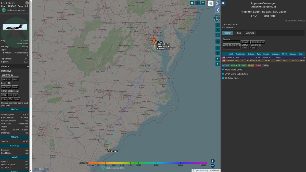Click the left chevron sidebar shrink arrow
Screen dimensions: 306x172
218,10
